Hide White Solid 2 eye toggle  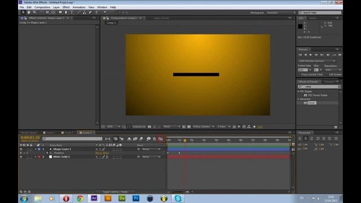pyautogui.click(x=21, y=157)
